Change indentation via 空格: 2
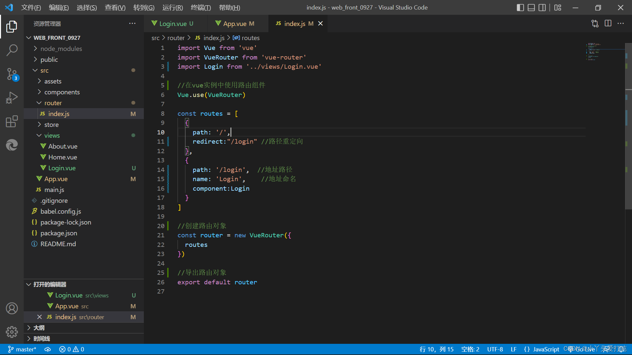Viewport: 632px width, 355px height. (470, 349)
